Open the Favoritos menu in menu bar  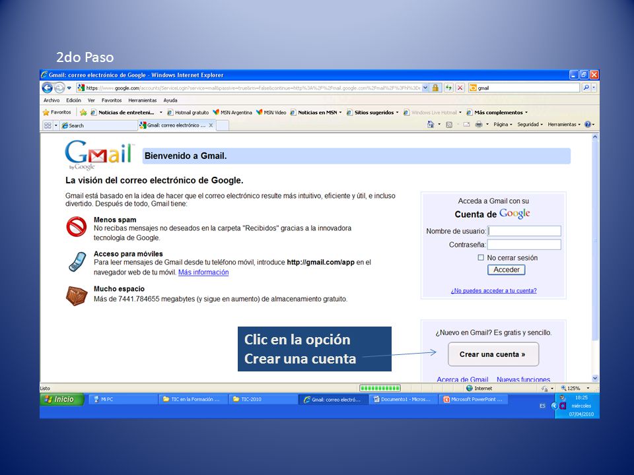click(x=112, y=100)
